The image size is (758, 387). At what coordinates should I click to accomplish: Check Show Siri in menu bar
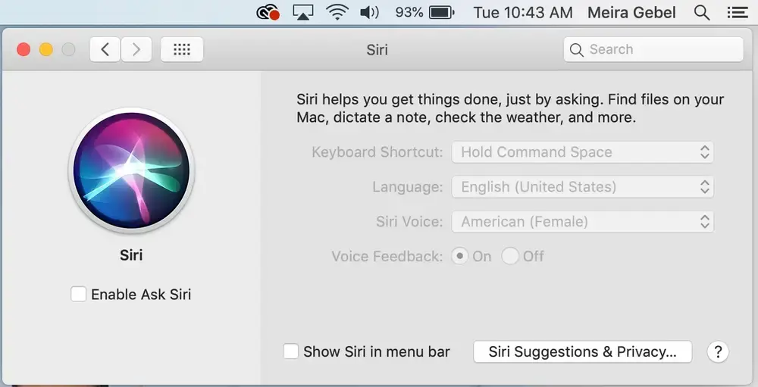[290, 351]
